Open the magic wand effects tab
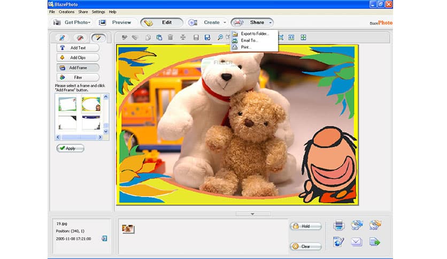Viewport: 447px width, 259px height. [x=98, y=37]
